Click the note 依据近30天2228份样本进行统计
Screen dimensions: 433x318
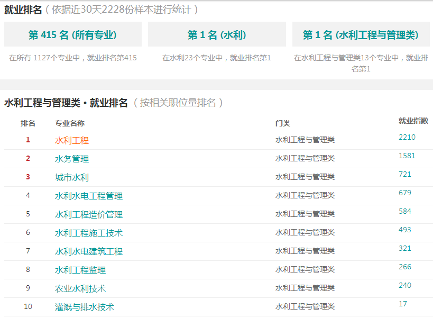(122, 10)
